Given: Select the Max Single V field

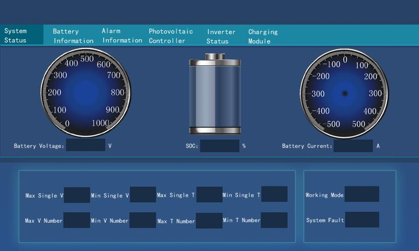Looking at the screenshot, I should coord(77,195).
